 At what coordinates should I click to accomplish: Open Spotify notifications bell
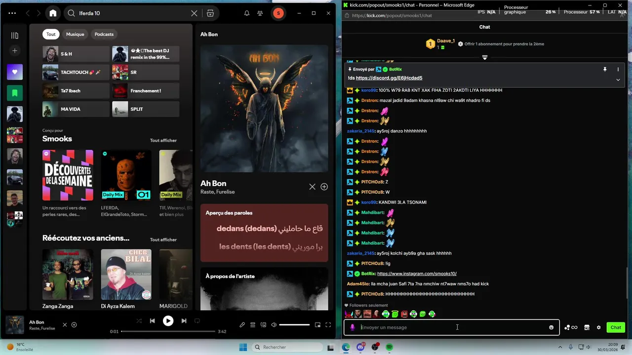pos(247,13)
